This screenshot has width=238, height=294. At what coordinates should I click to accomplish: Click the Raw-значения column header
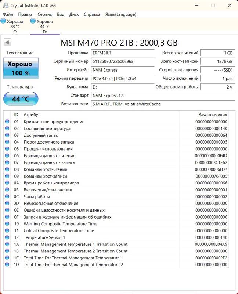pos(213,115)
